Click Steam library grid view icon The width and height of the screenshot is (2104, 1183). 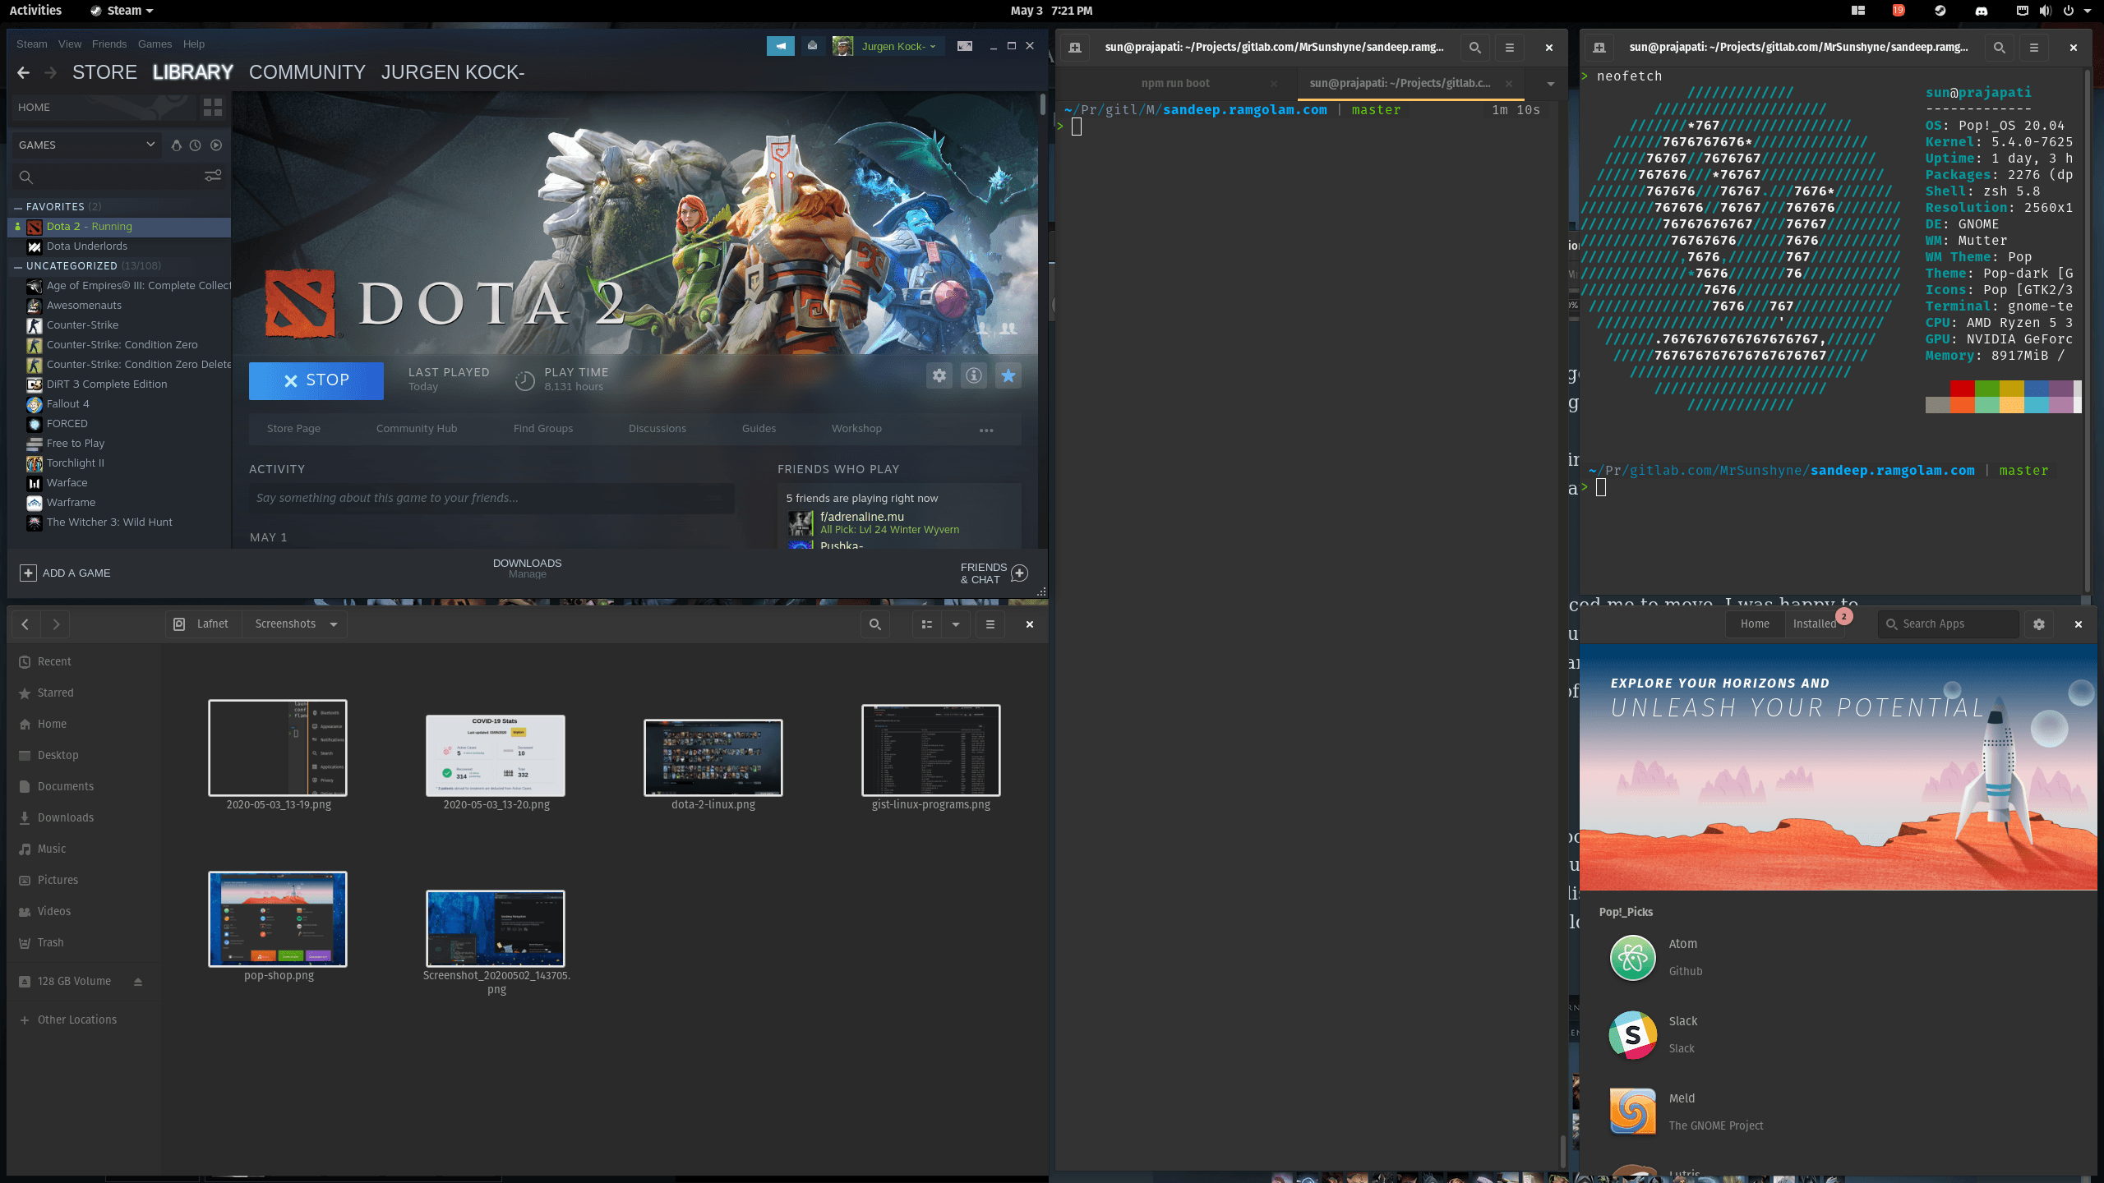click(x=212, y=108)
